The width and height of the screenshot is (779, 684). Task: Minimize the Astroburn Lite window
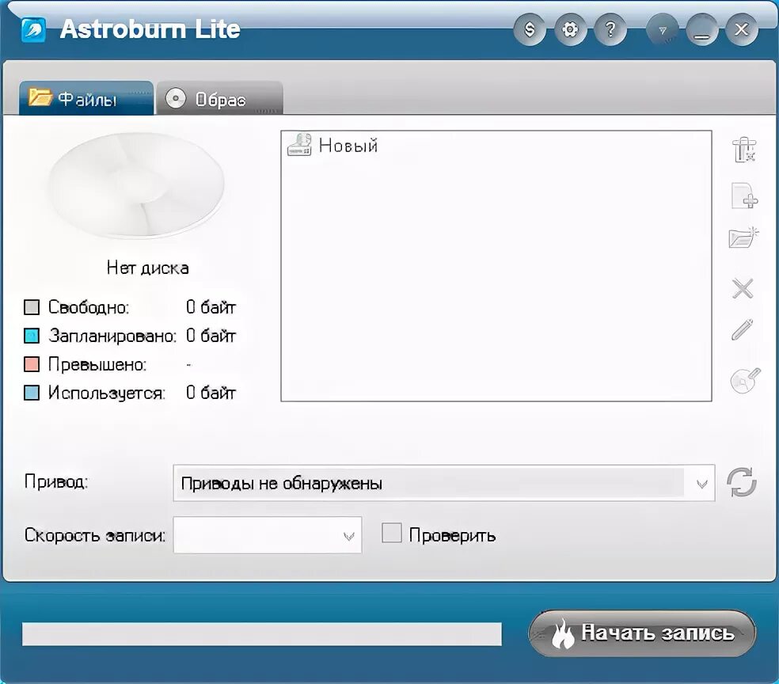point(702,30)
